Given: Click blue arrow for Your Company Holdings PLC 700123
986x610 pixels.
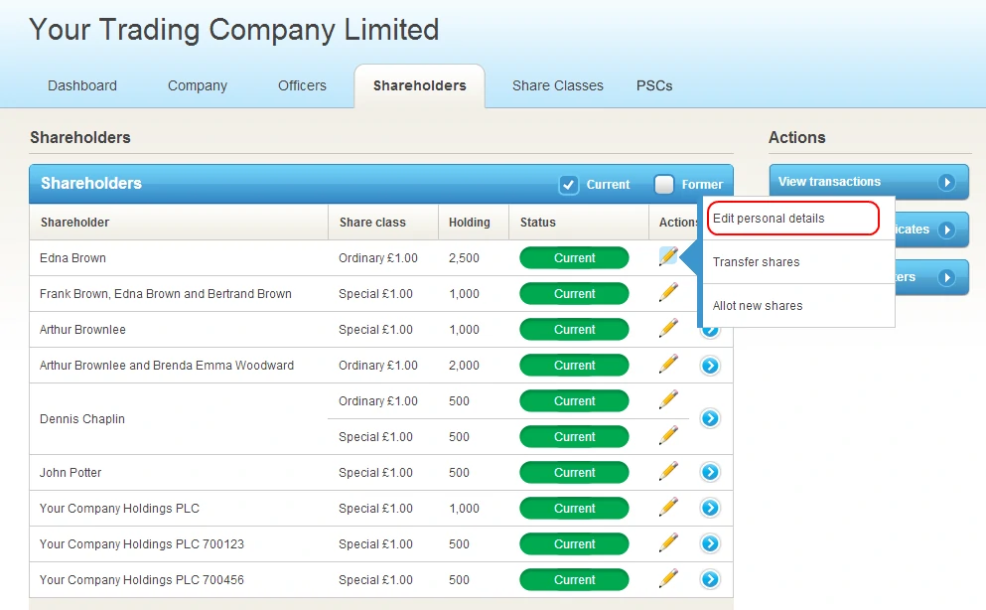Looking at the screenshot, I should pos(710,543).
